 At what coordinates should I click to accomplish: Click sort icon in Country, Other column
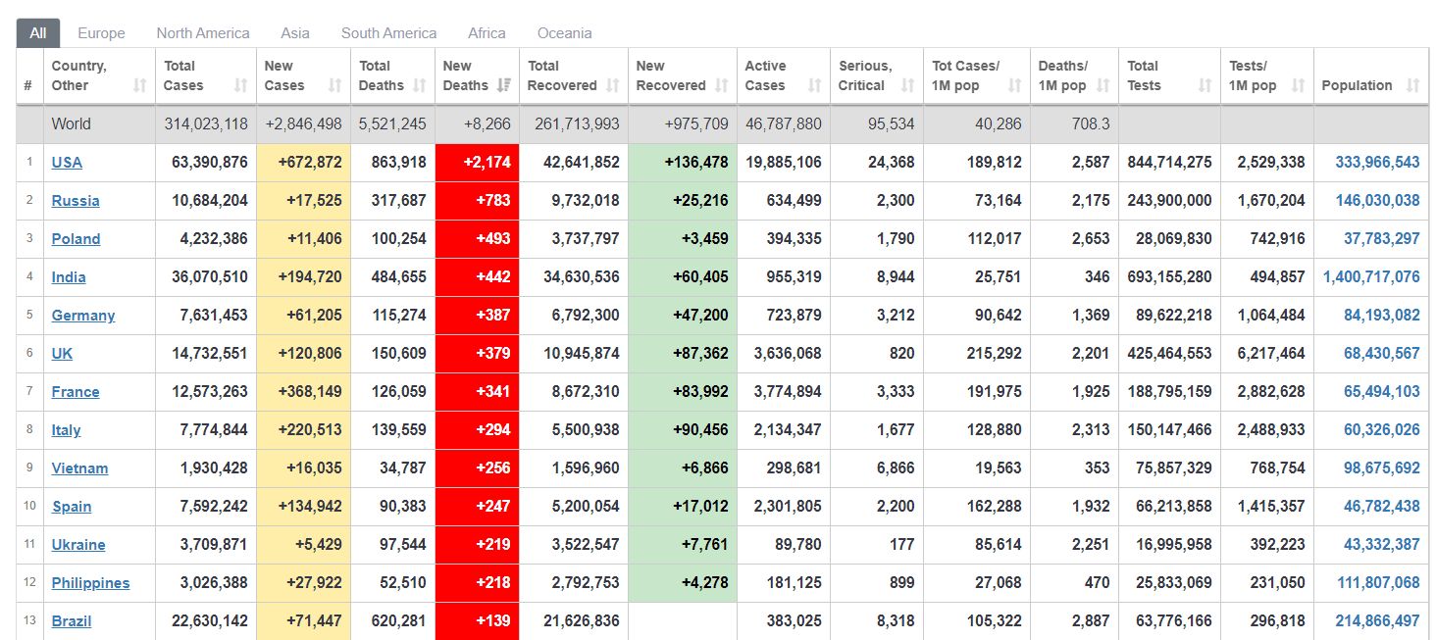[139, 86]
